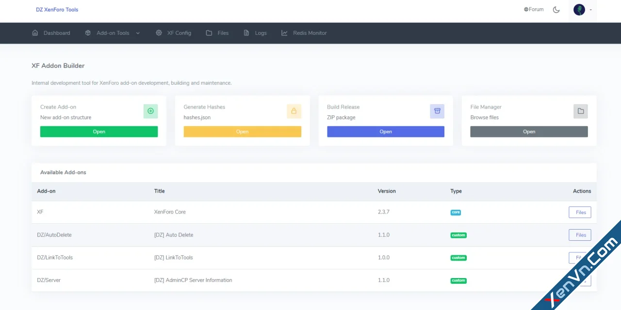This screenshot has height=310, width=621.
Task: Click the File Manager folder icon
Action: pyautogui.click(x=580, y=111)
